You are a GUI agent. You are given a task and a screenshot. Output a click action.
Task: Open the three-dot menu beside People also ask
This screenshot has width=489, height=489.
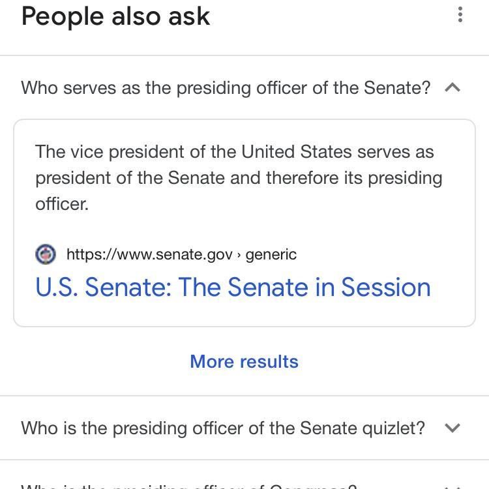(x=460, y=14)
